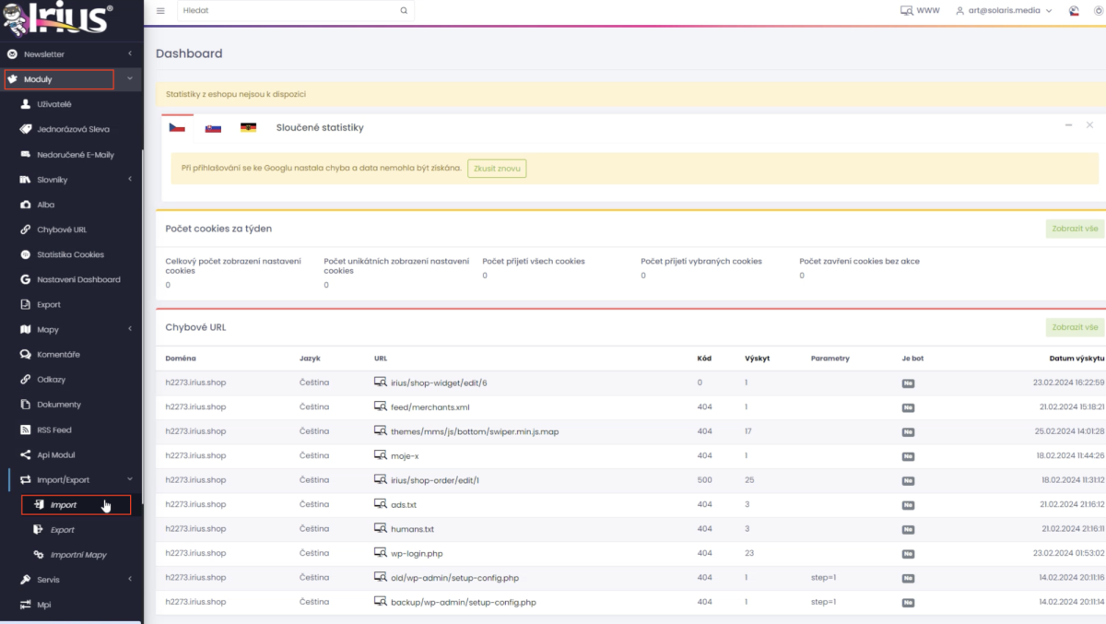Open Export under Import/Export
The image size is (1106, 624).
(63, 530)
